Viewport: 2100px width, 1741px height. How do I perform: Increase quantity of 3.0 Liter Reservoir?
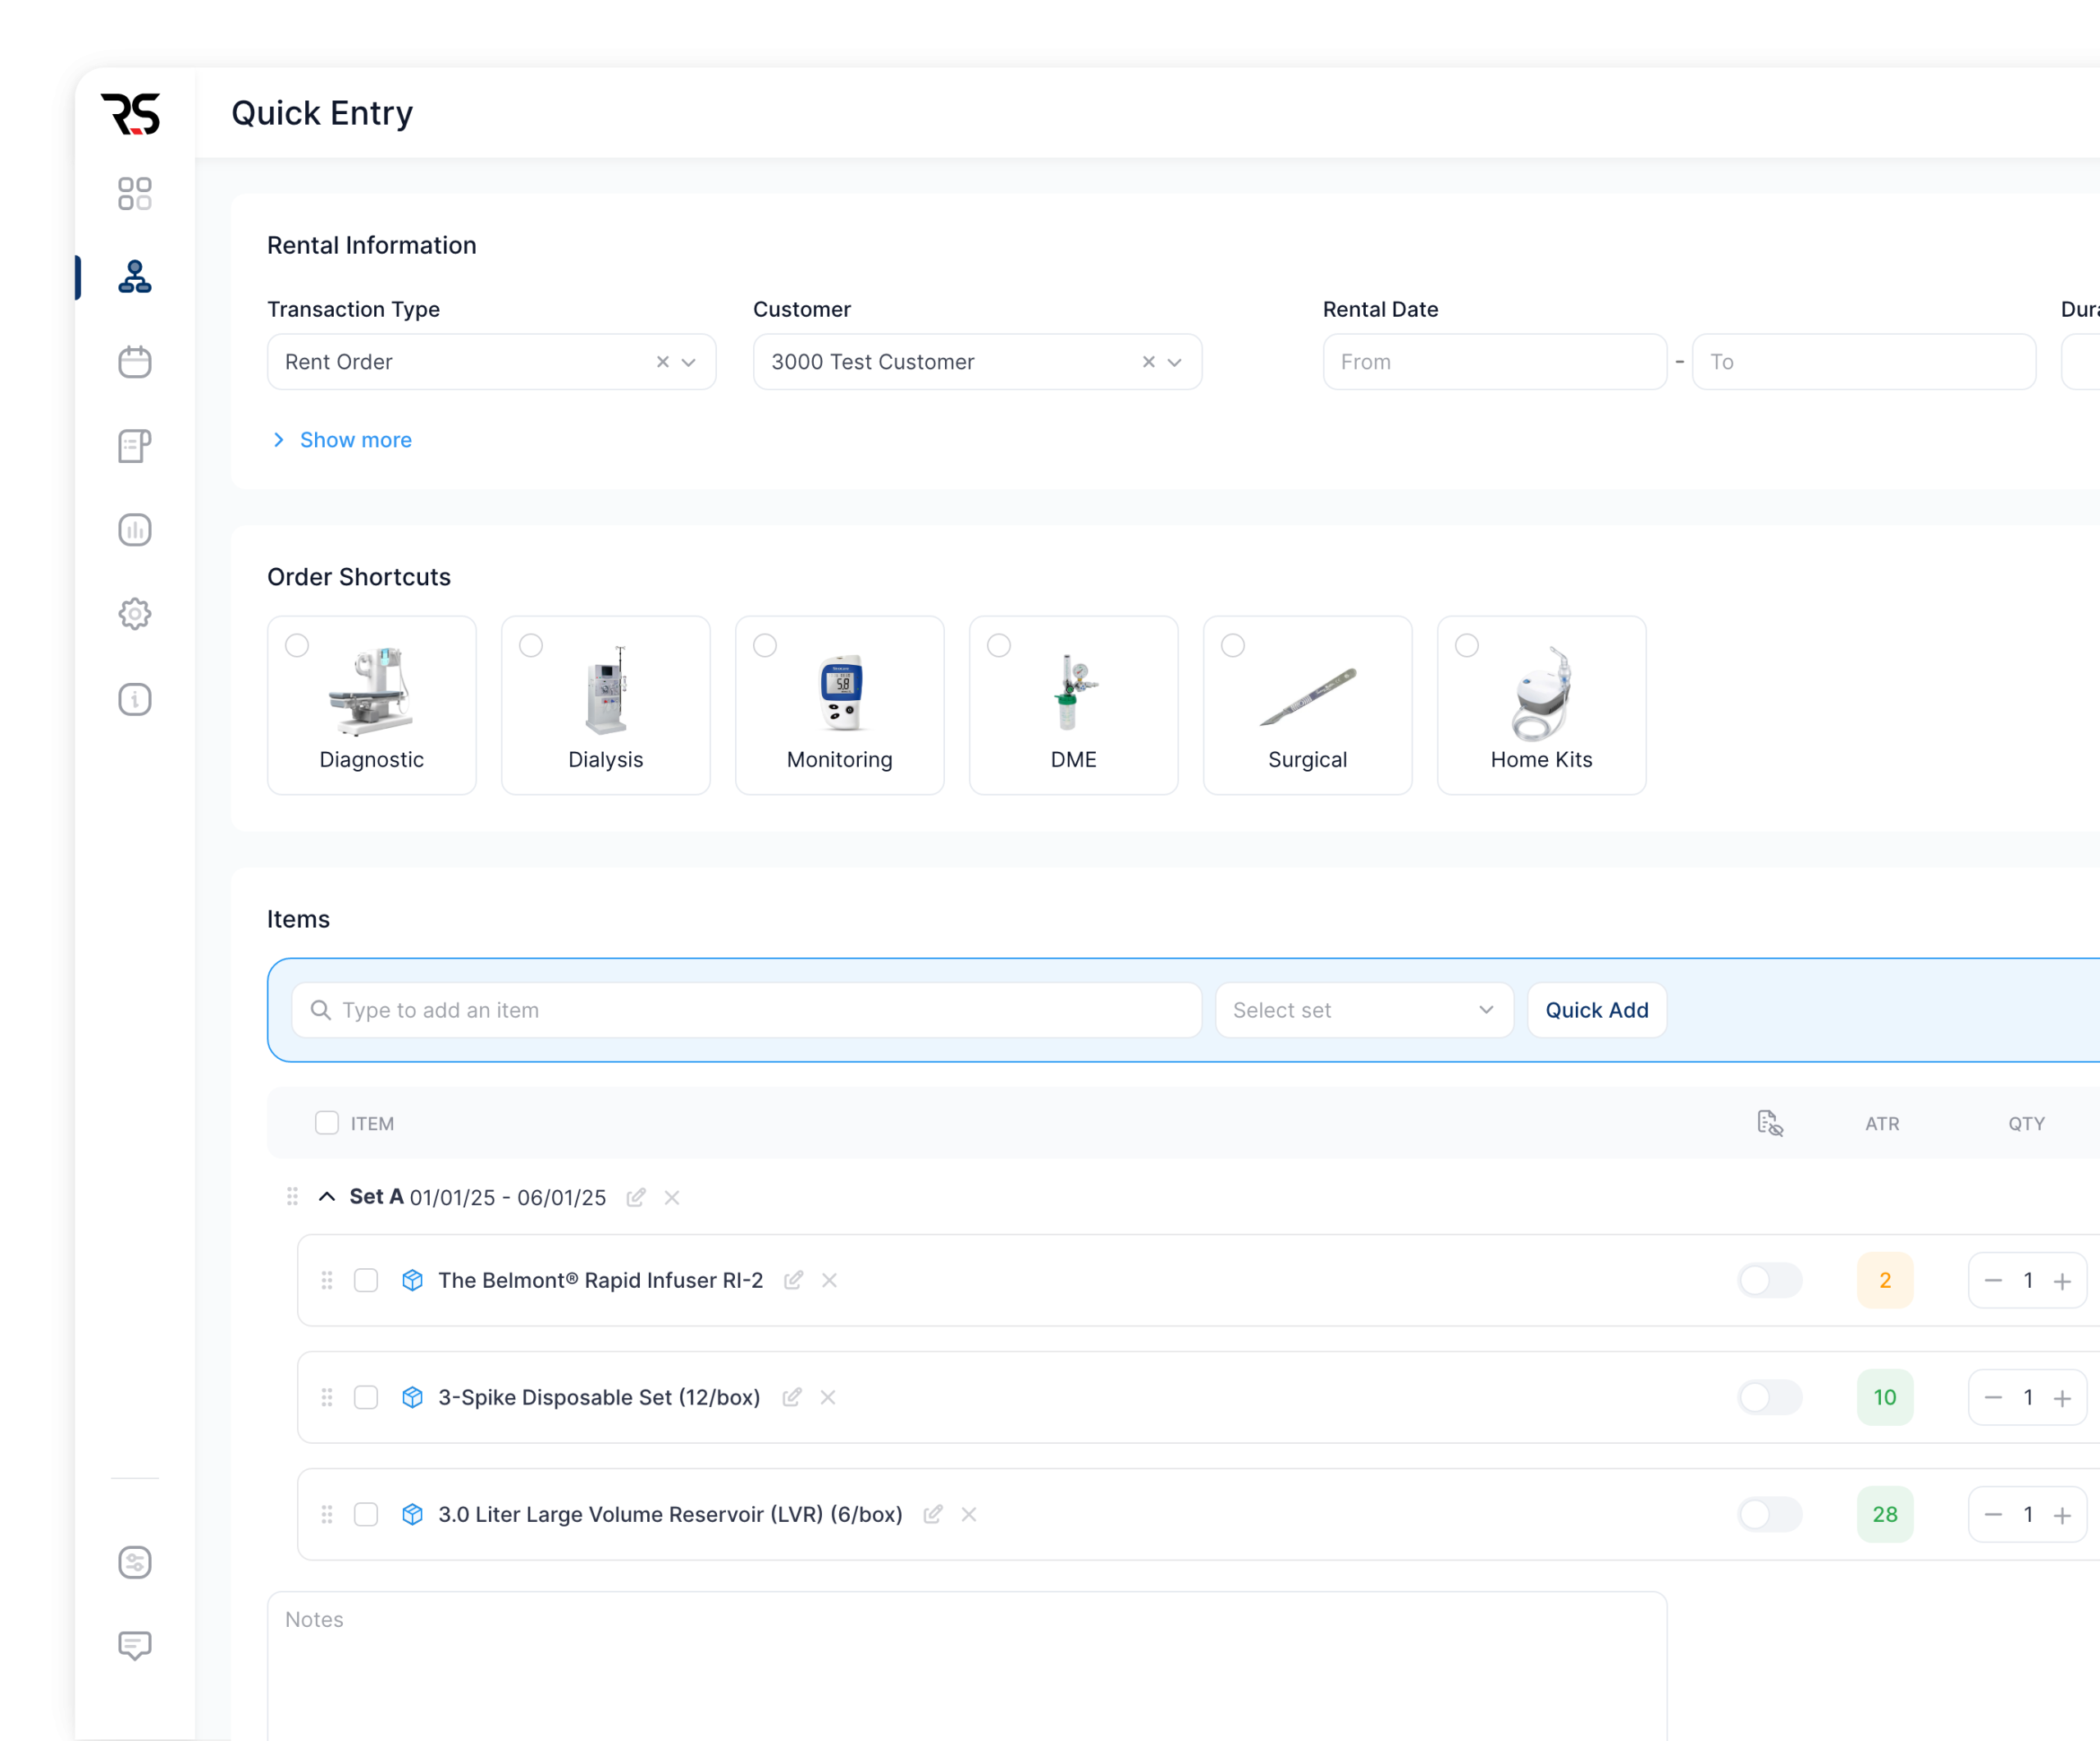2062,1516
